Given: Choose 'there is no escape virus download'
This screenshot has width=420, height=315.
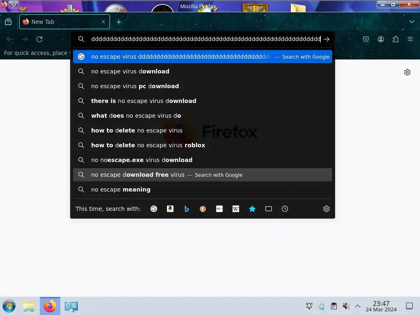Looking at the screenshot, I should click(x=203, y=101).
